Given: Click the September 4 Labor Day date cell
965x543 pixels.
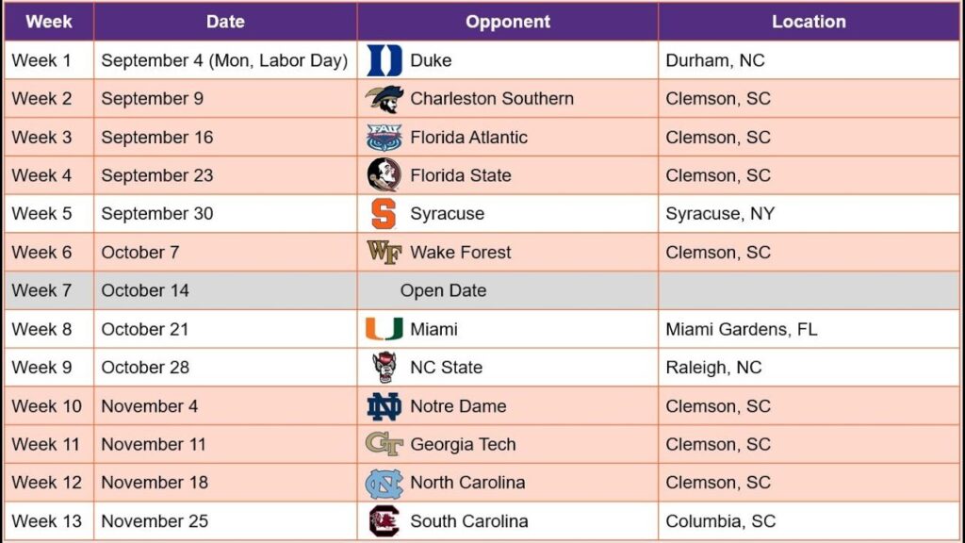Looking at the screenshot, I should click(225, 60).
